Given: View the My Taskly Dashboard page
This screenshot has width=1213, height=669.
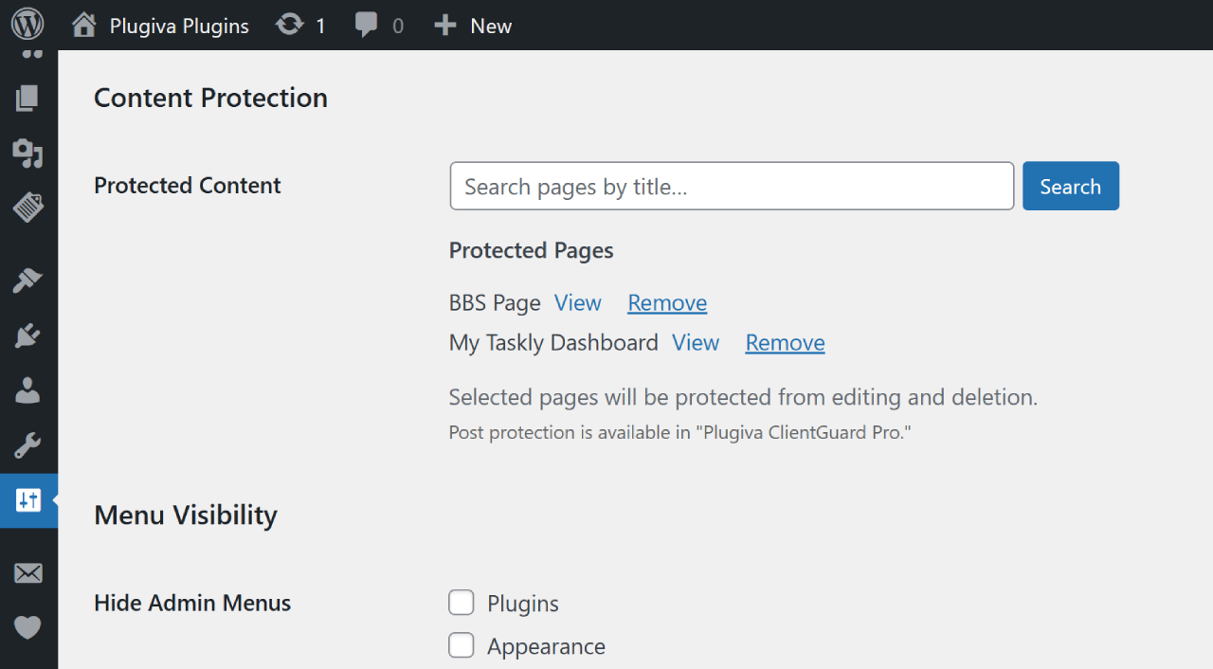Looking at the screenshot, I should pyautogui.click(x=695, y=342).
